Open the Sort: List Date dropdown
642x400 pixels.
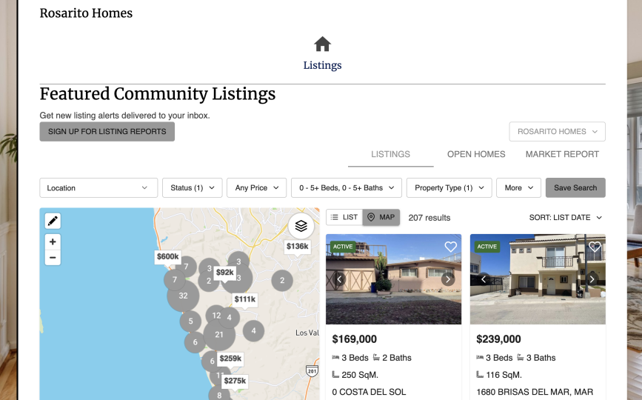coord(566,218)
